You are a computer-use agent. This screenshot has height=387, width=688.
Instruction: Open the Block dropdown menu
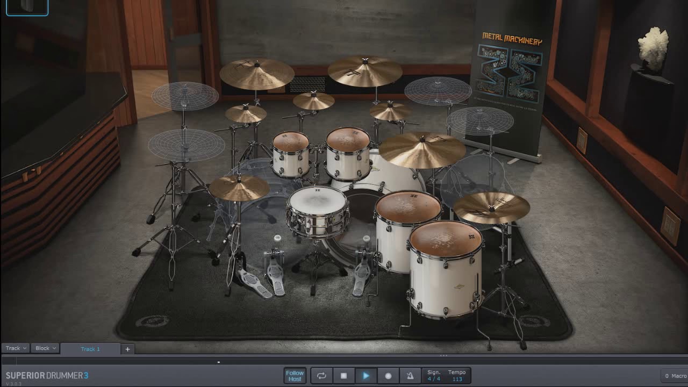pos(45,348)
